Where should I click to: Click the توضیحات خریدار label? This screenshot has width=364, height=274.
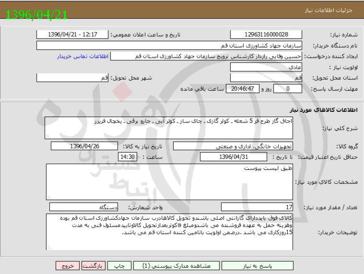(338, 232)
